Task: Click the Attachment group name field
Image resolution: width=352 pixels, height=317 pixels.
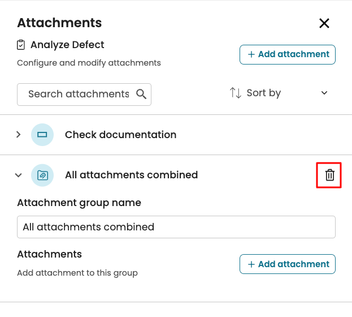Action: point(176,227)
